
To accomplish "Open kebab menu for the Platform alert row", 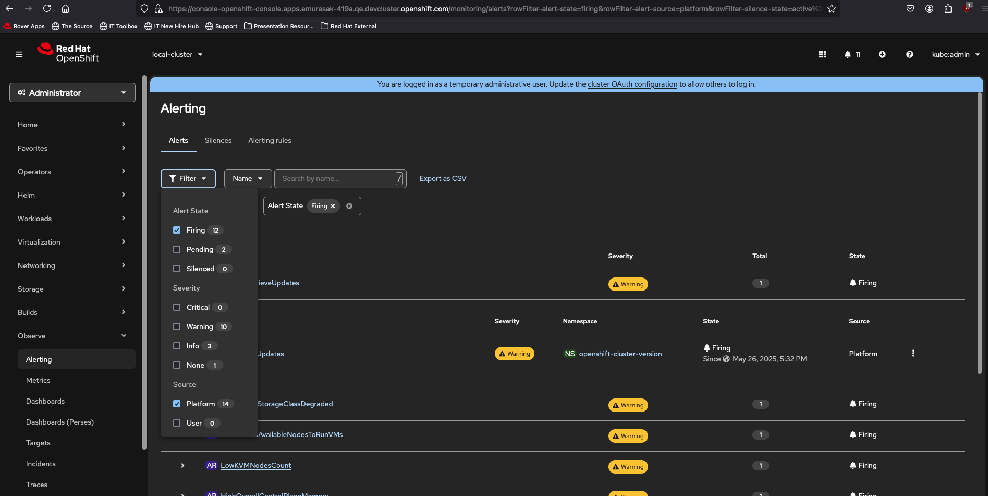I will point(913,354).
